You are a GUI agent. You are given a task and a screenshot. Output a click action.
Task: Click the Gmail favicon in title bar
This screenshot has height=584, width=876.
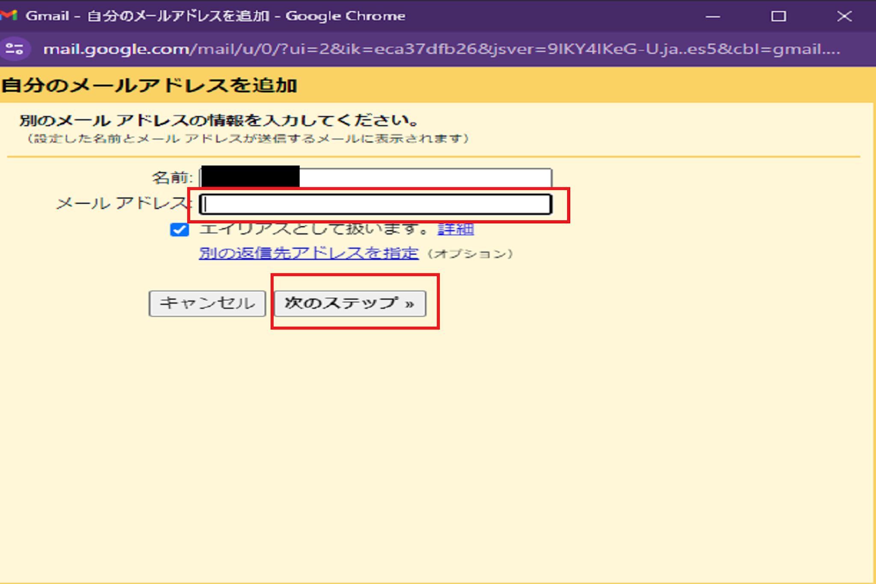[9, 16]
